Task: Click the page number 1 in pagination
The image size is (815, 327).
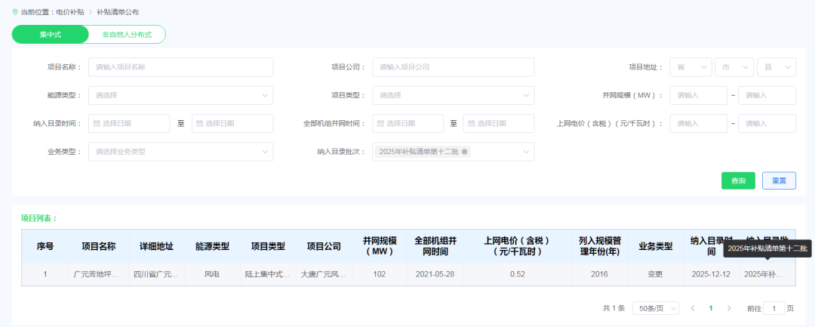Action: [710, 308]
